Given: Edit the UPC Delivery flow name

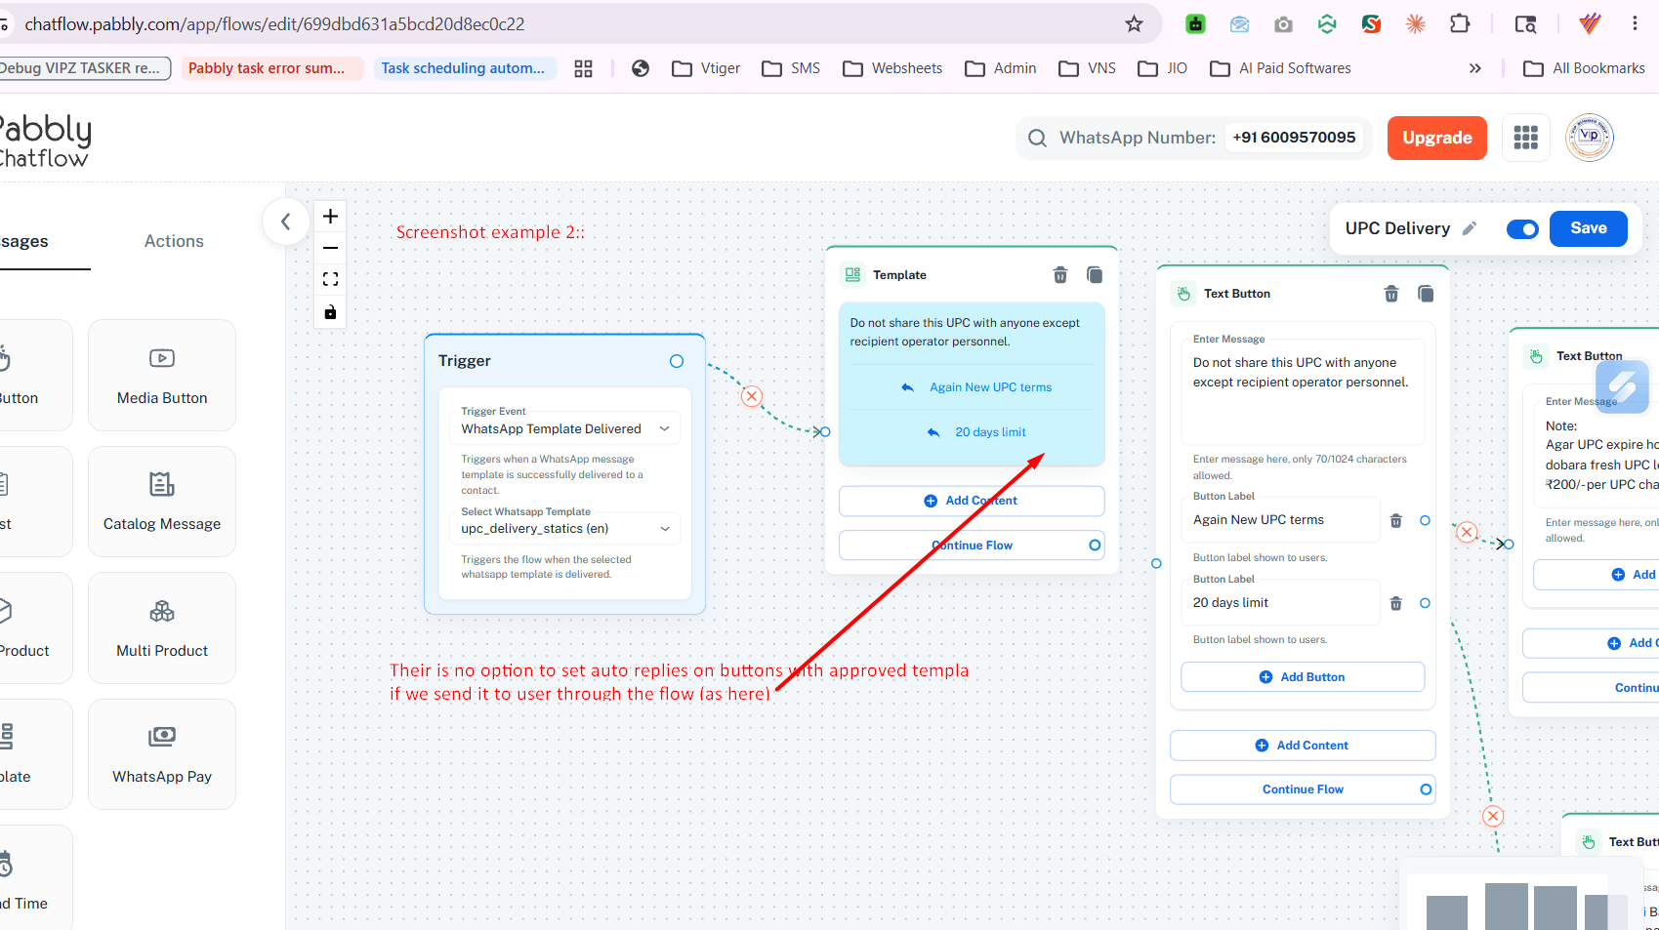Looking at the screenshot, I should click(x=1470, y=228).
